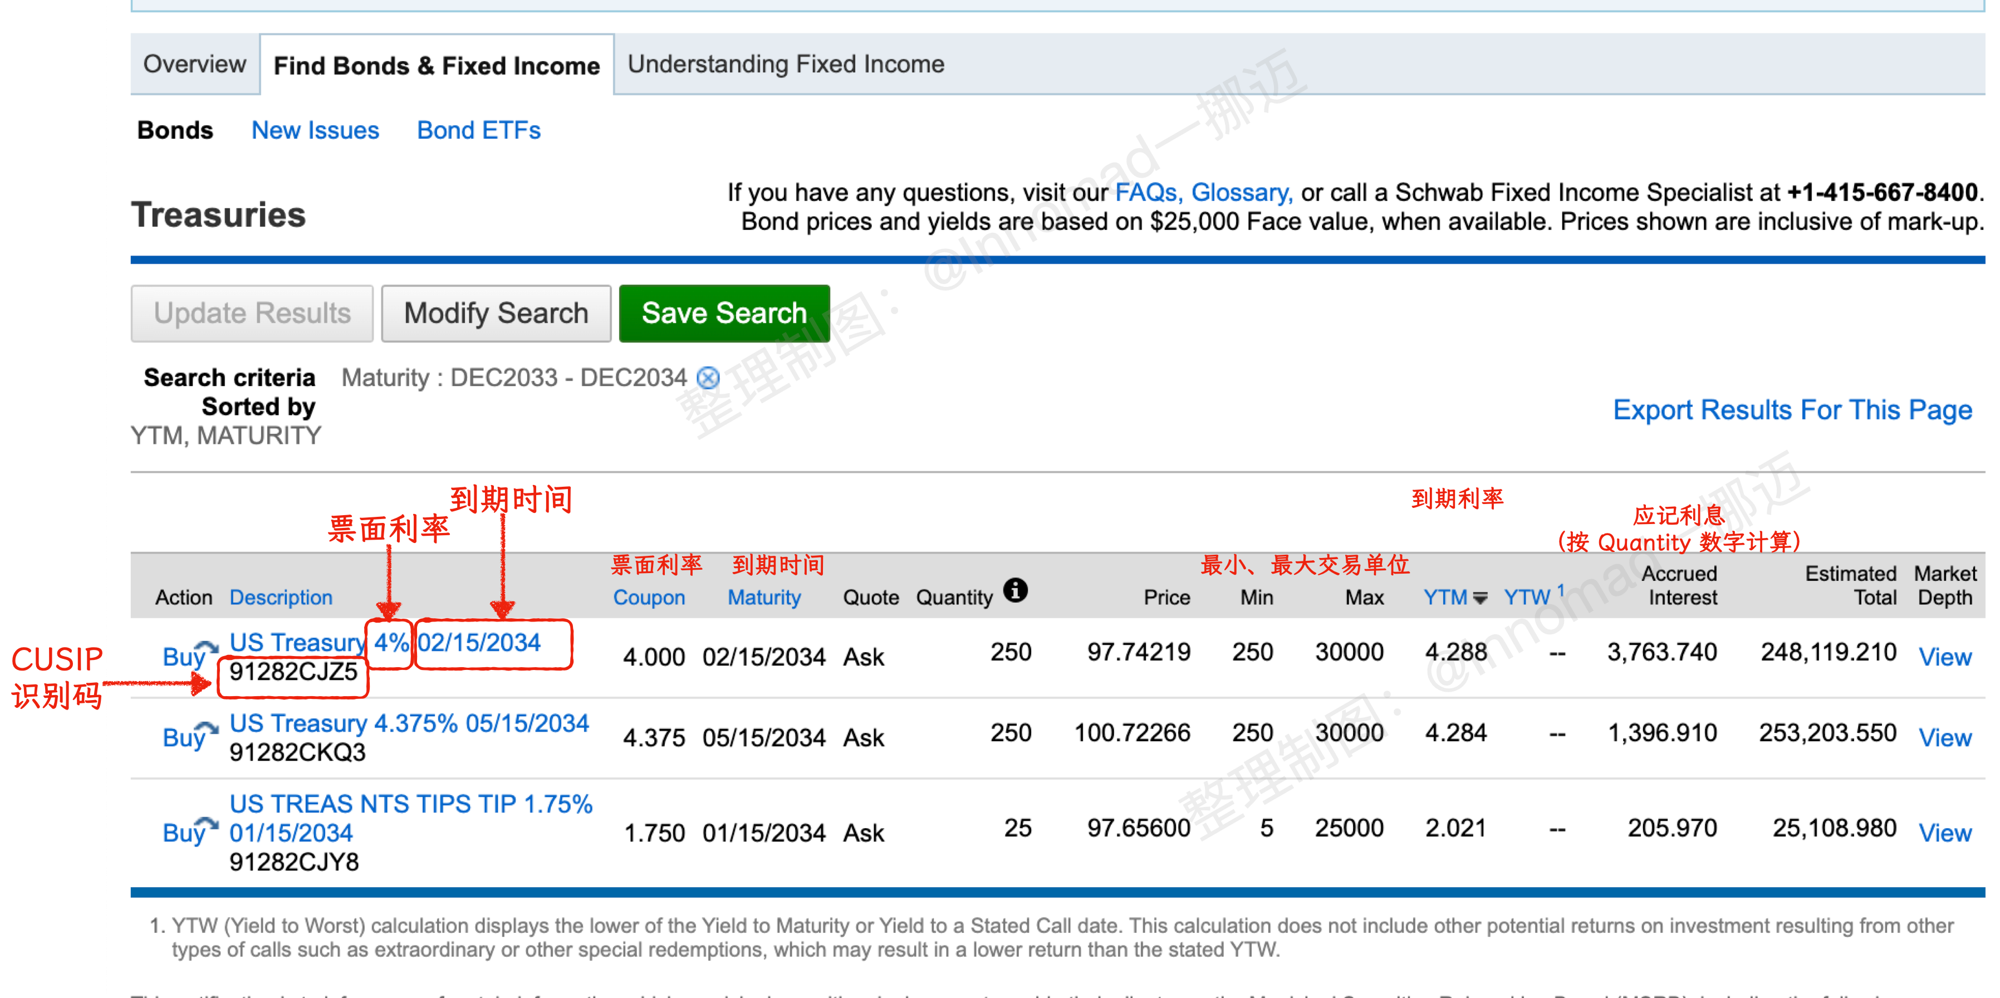
Task: Open US TREAS NTS TIPS 1.75% description
Action: coord(411,818)
